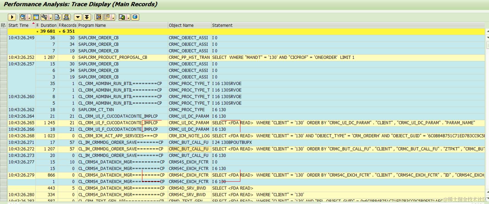Viewport: 489px width, 204px height.
Task: Click the stacked pages print icon
Action: [x=66, y=17]
